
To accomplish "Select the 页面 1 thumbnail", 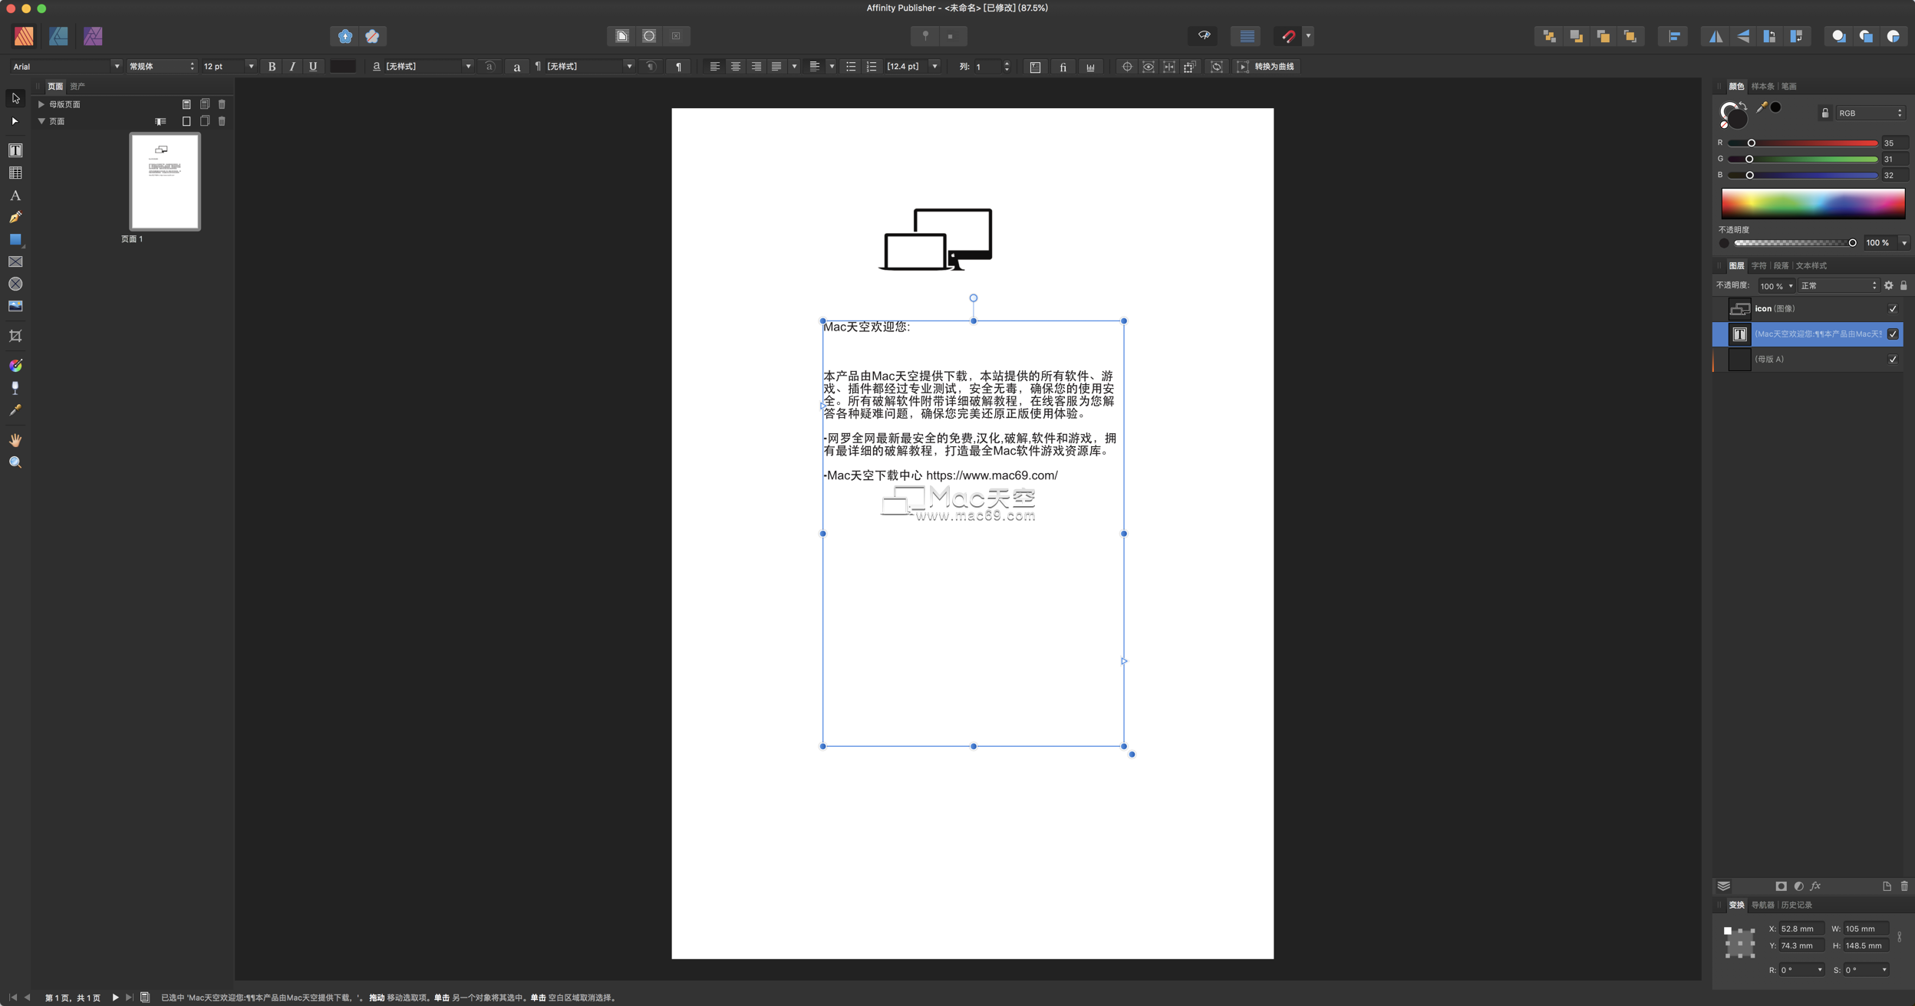I will (x=165, y=182).
